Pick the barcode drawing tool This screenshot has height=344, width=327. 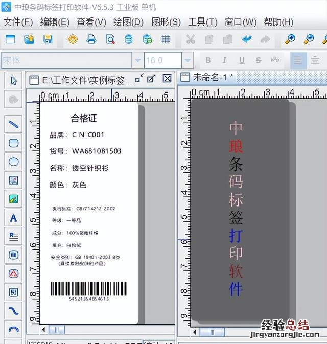click(14, 255)
